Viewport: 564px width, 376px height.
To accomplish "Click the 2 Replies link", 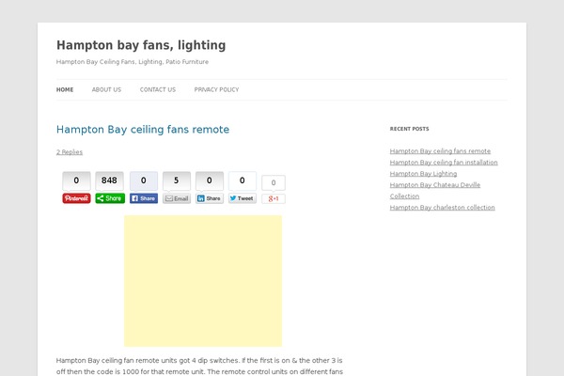I will coord(70,152).
